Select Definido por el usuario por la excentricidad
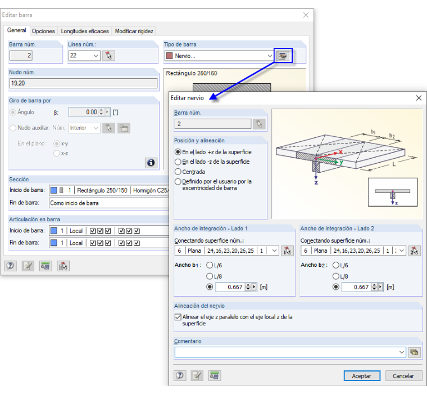427x394 pixels. (x=178, y=181)
